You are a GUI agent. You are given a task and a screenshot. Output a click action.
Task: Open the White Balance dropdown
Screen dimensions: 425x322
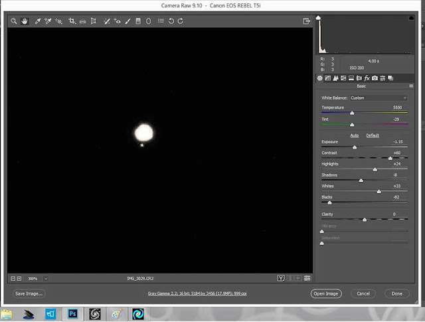tap(379, 98)
